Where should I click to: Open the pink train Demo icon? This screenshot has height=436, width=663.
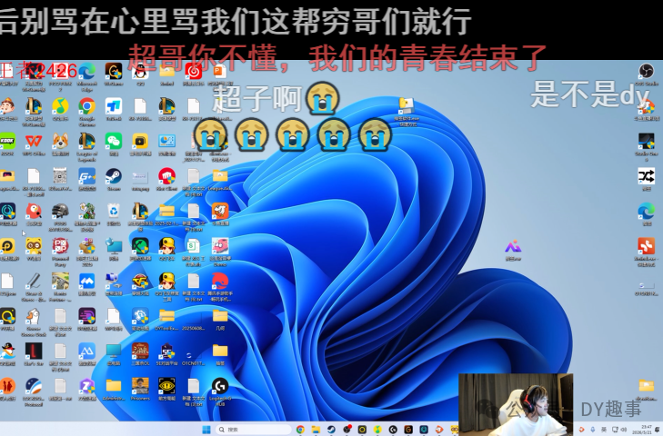(220, 252)
